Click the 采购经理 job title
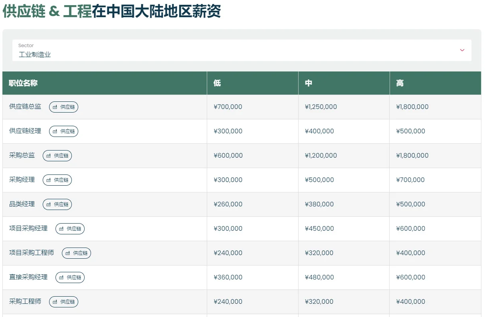 (x=22, y=180)
